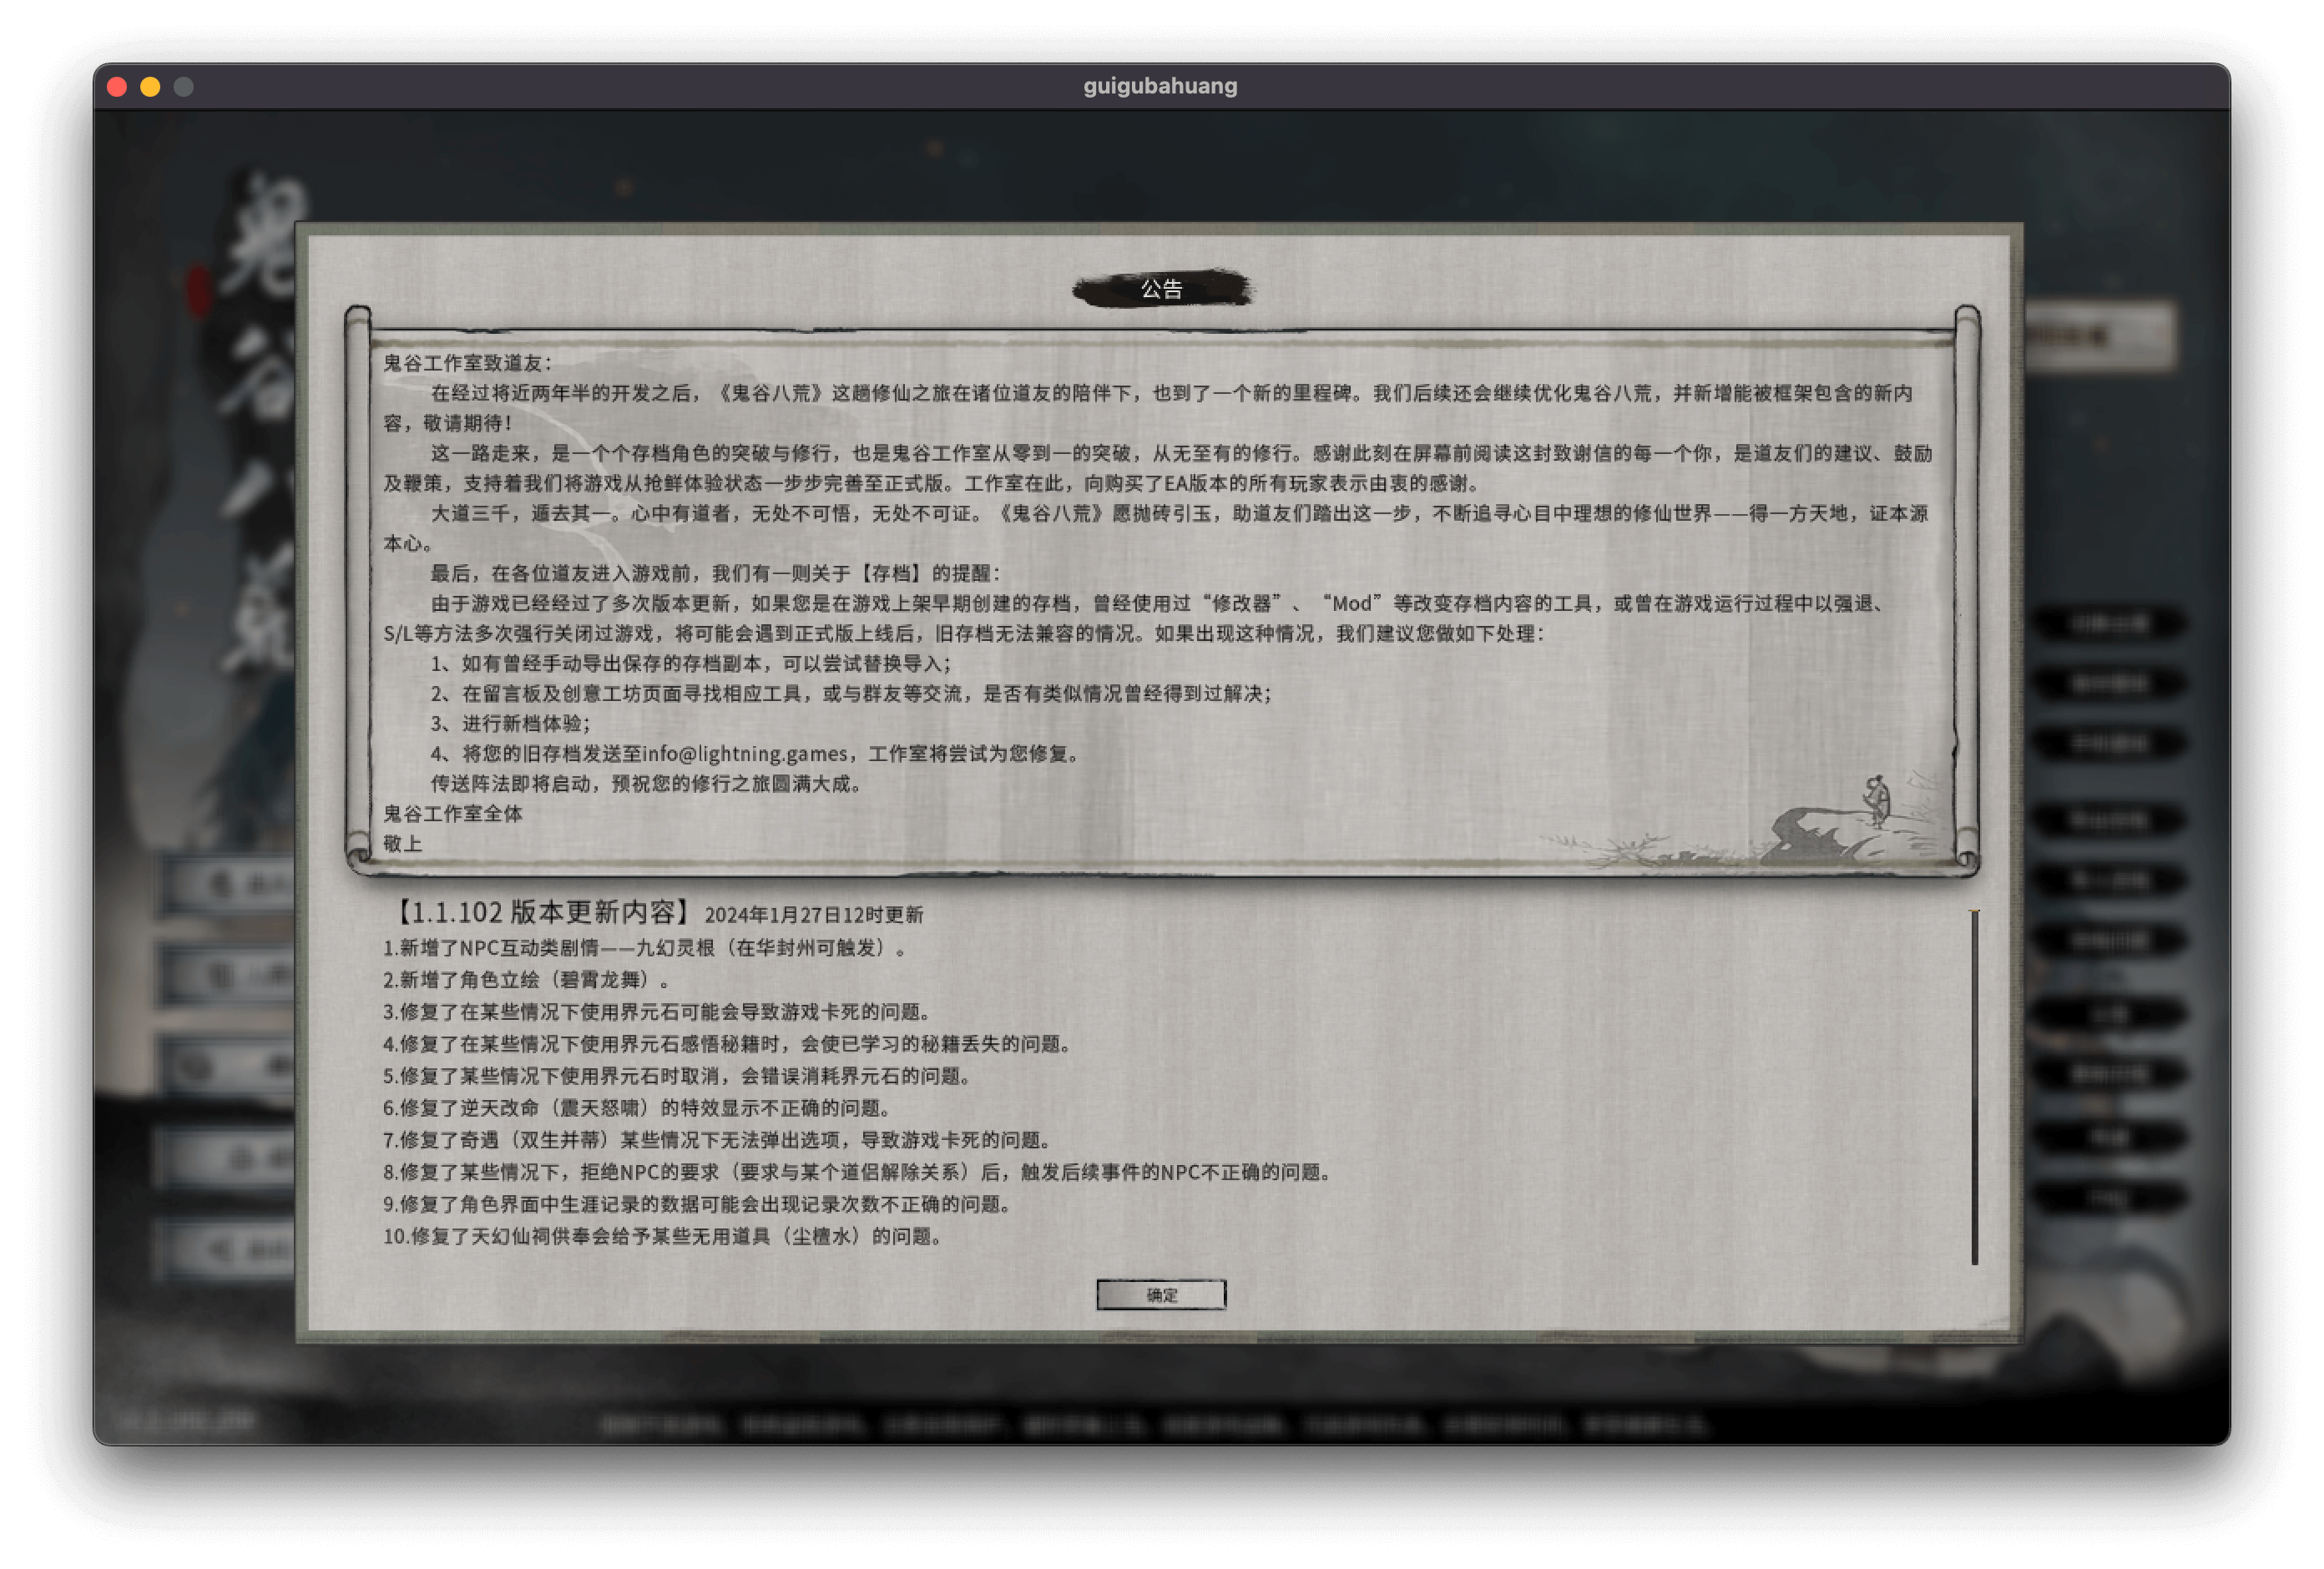Screen dimensions: 2324x1569
Task: Click update note 7 about 双生并蒂
Action: coord(717,1139)
